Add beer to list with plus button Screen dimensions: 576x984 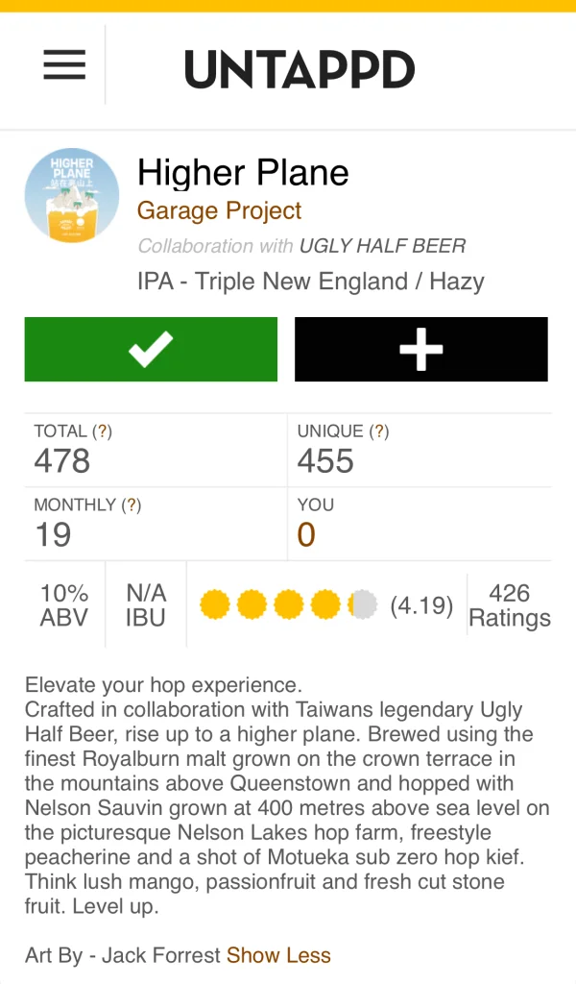(420, 350)
